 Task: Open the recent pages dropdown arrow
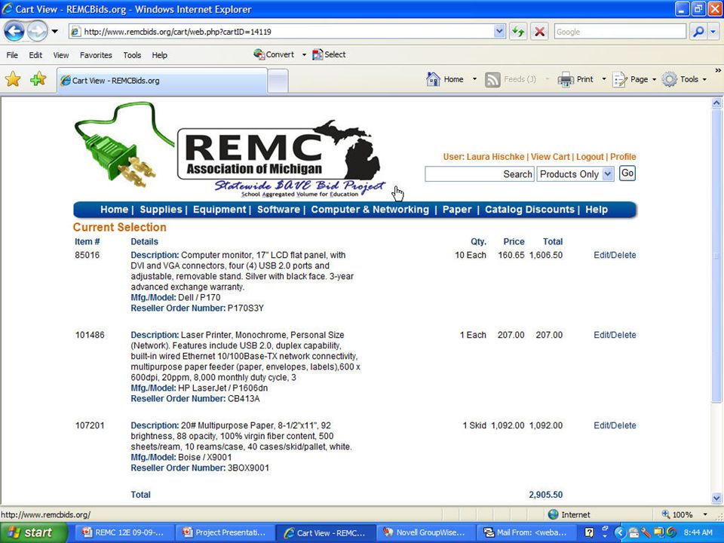(x=54, y=32)
